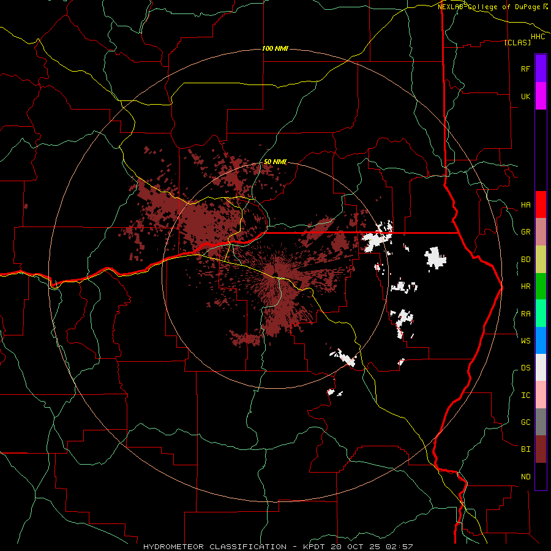Click the HA red legend swatch
551x551 pixels.
541,204
